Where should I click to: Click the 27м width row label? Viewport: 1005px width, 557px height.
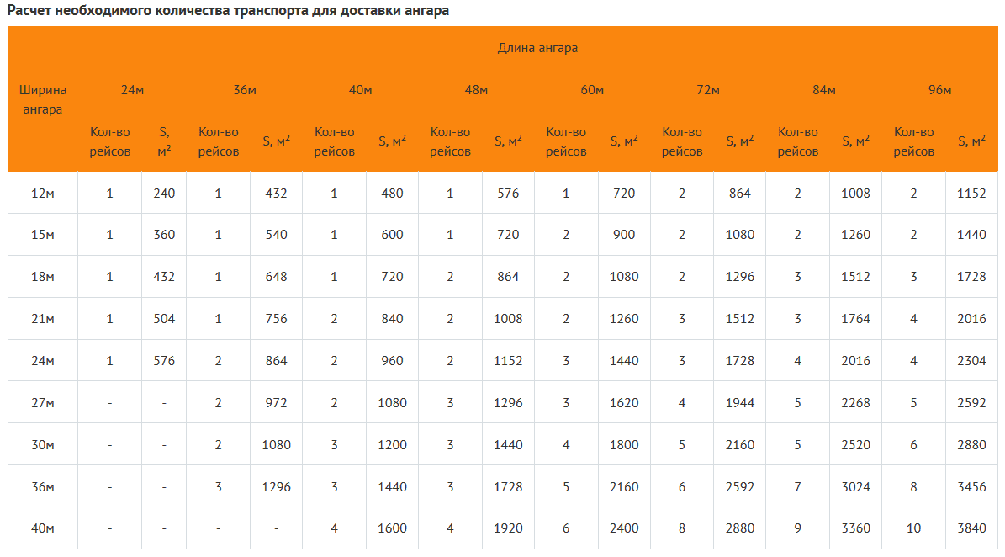click(43, 403)
